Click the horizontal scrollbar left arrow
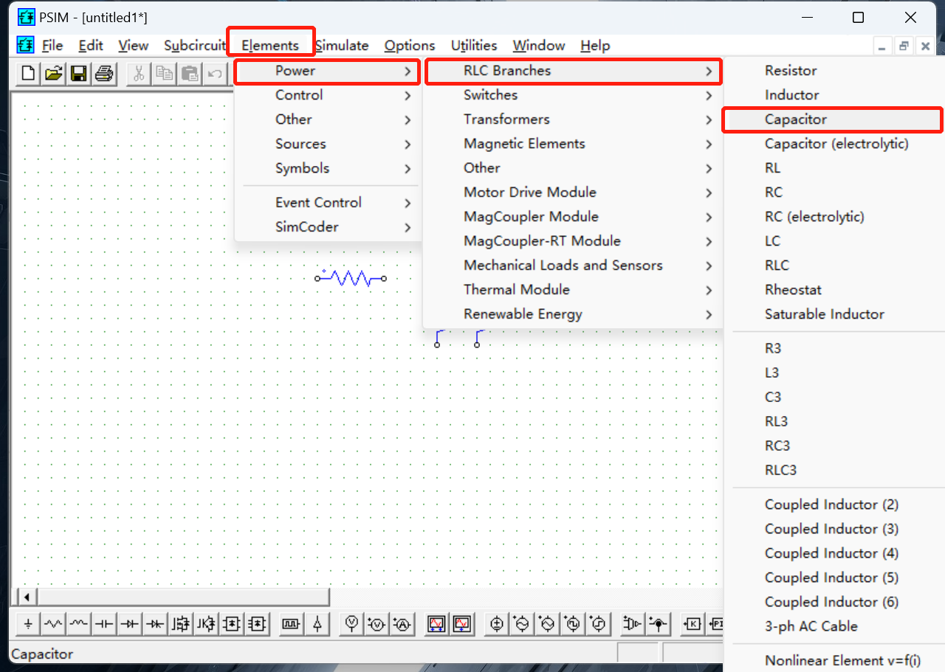 (27, 597)
